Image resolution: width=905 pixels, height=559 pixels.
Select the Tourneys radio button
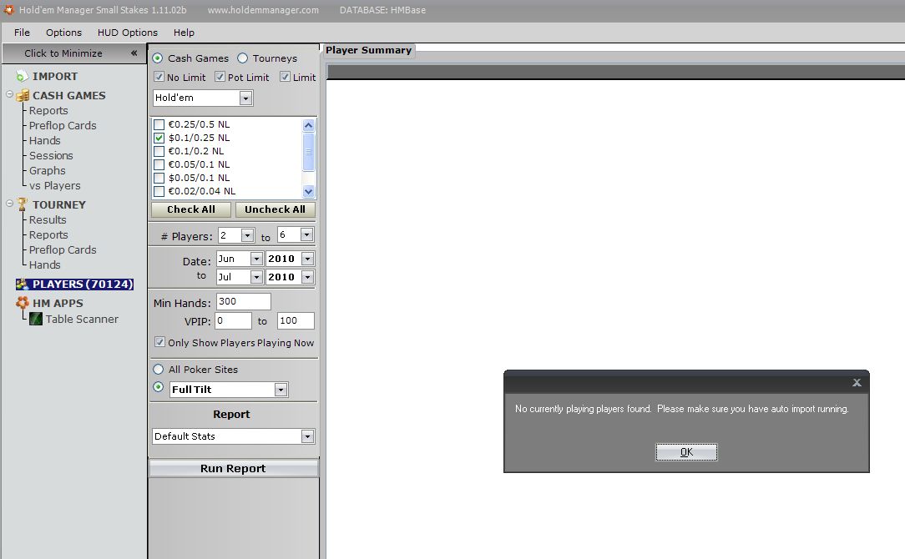click(243, 58)
